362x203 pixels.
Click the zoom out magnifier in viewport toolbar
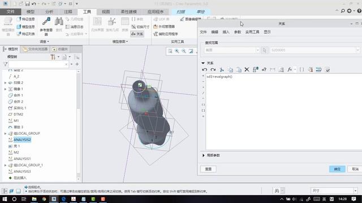point(184,51)
